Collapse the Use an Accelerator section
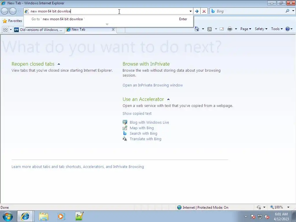Image resolution: width=296 pixels, height=222 pixels. pos(169,99)
